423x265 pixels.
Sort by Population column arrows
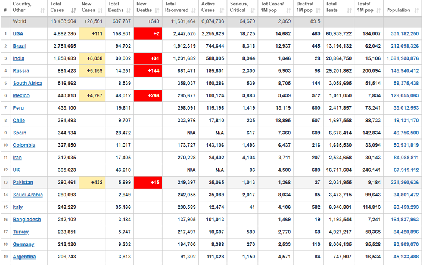[417, 11]
